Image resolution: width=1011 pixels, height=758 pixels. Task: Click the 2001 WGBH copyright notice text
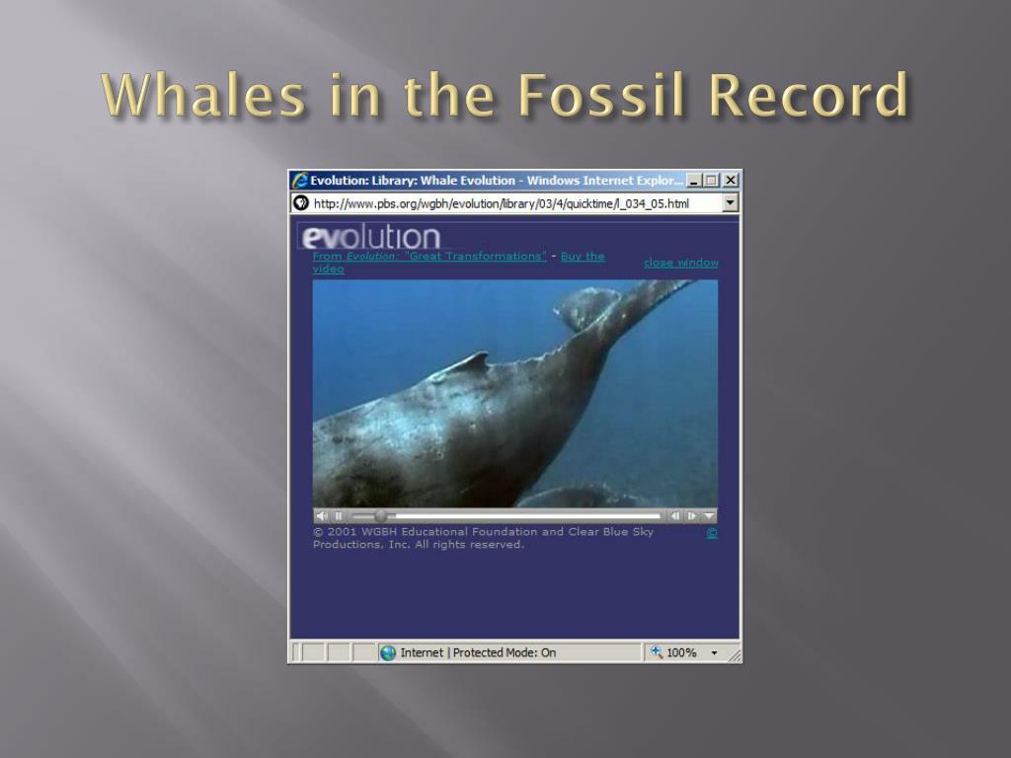(483, 538)
